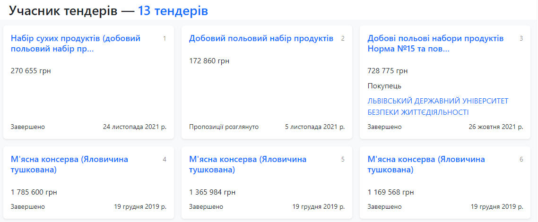The height and width of the screenshot is (222, 538).
Task: Click date 26 жовтня 2021 р.
Action: (495, 127)
